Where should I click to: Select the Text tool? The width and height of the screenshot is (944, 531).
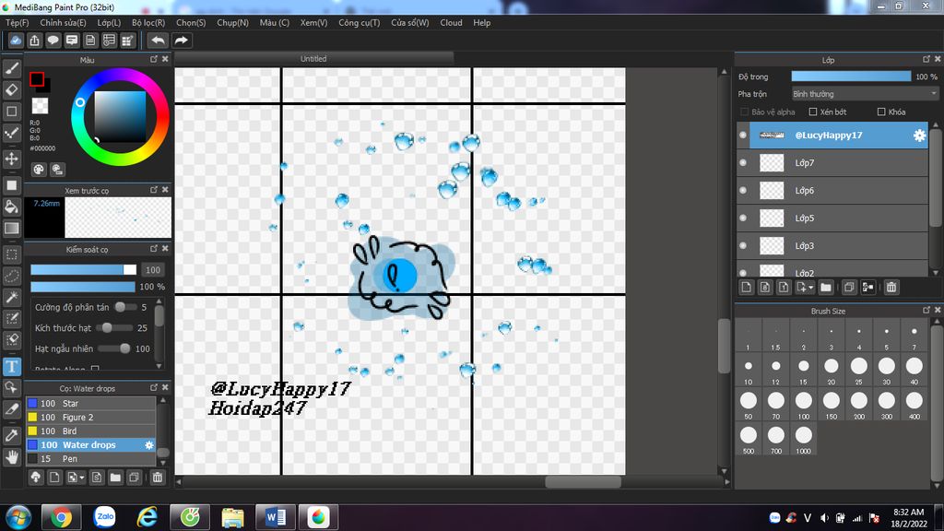[x=11, y=366]
